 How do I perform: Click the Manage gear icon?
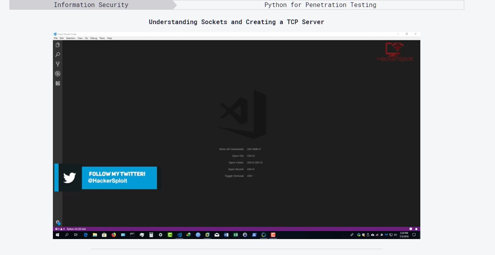point(58,222)
